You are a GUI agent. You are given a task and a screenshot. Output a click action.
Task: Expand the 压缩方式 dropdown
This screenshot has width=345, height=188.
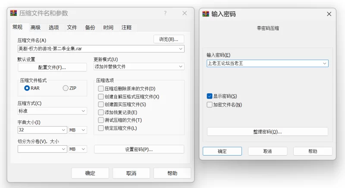tap(52, 111)
